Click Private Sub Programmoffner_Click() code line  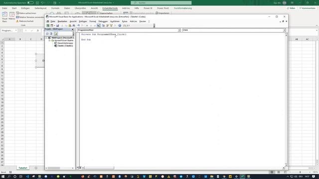tap(104, 34)
